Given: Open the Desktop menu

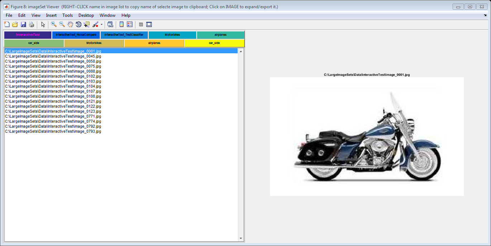Looking at the screenshot, I should pyautogui.click(x=86, y=15).
